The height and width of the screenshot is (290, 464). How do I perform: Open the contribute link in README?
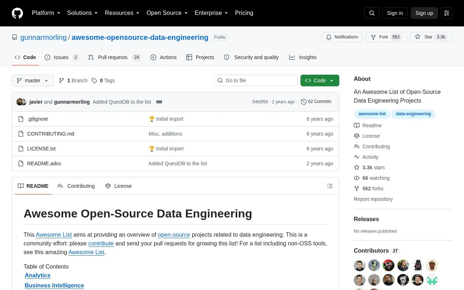(101, 244)
